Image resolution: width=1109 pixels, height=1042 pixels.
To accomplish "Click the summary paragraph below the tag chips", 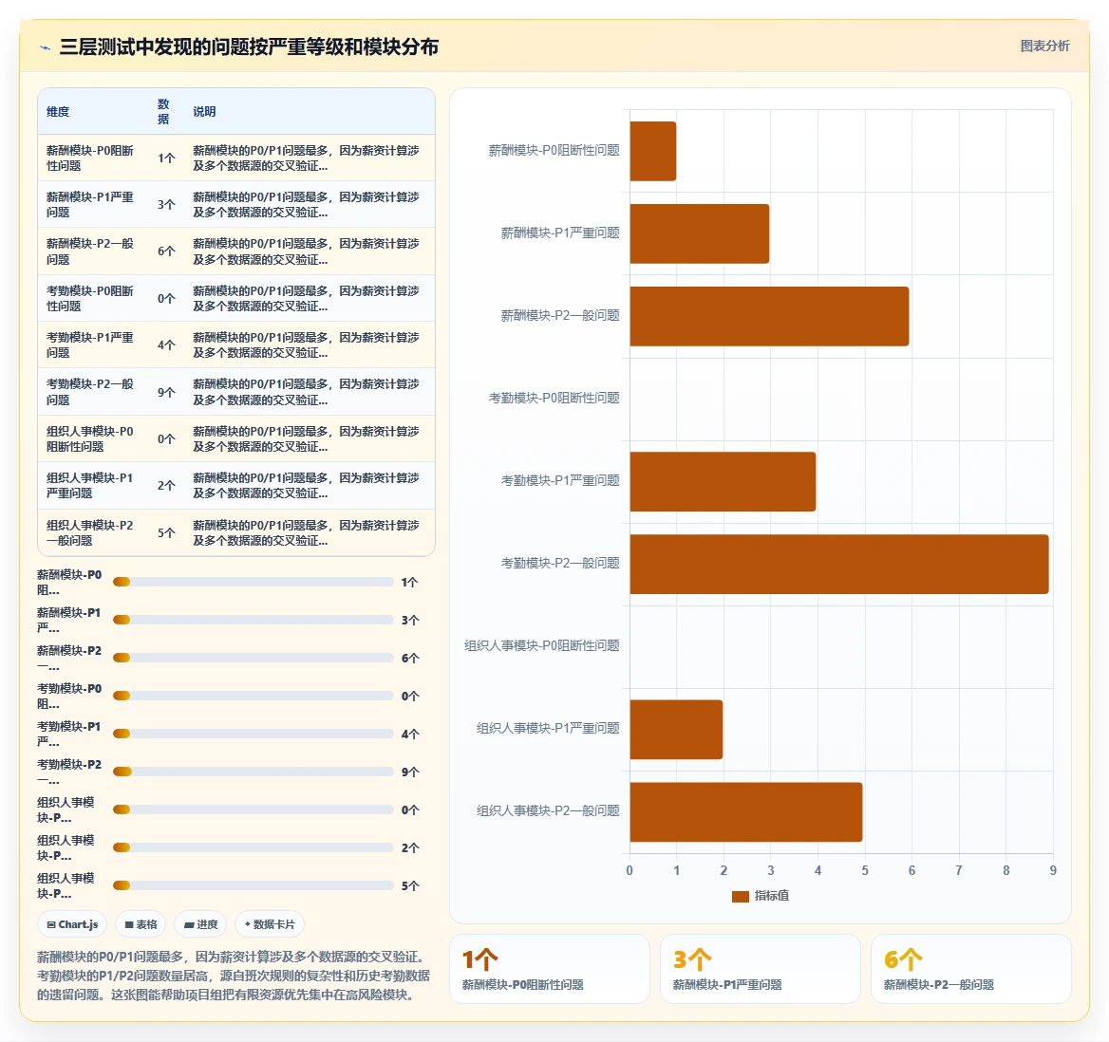I will 235,976.
